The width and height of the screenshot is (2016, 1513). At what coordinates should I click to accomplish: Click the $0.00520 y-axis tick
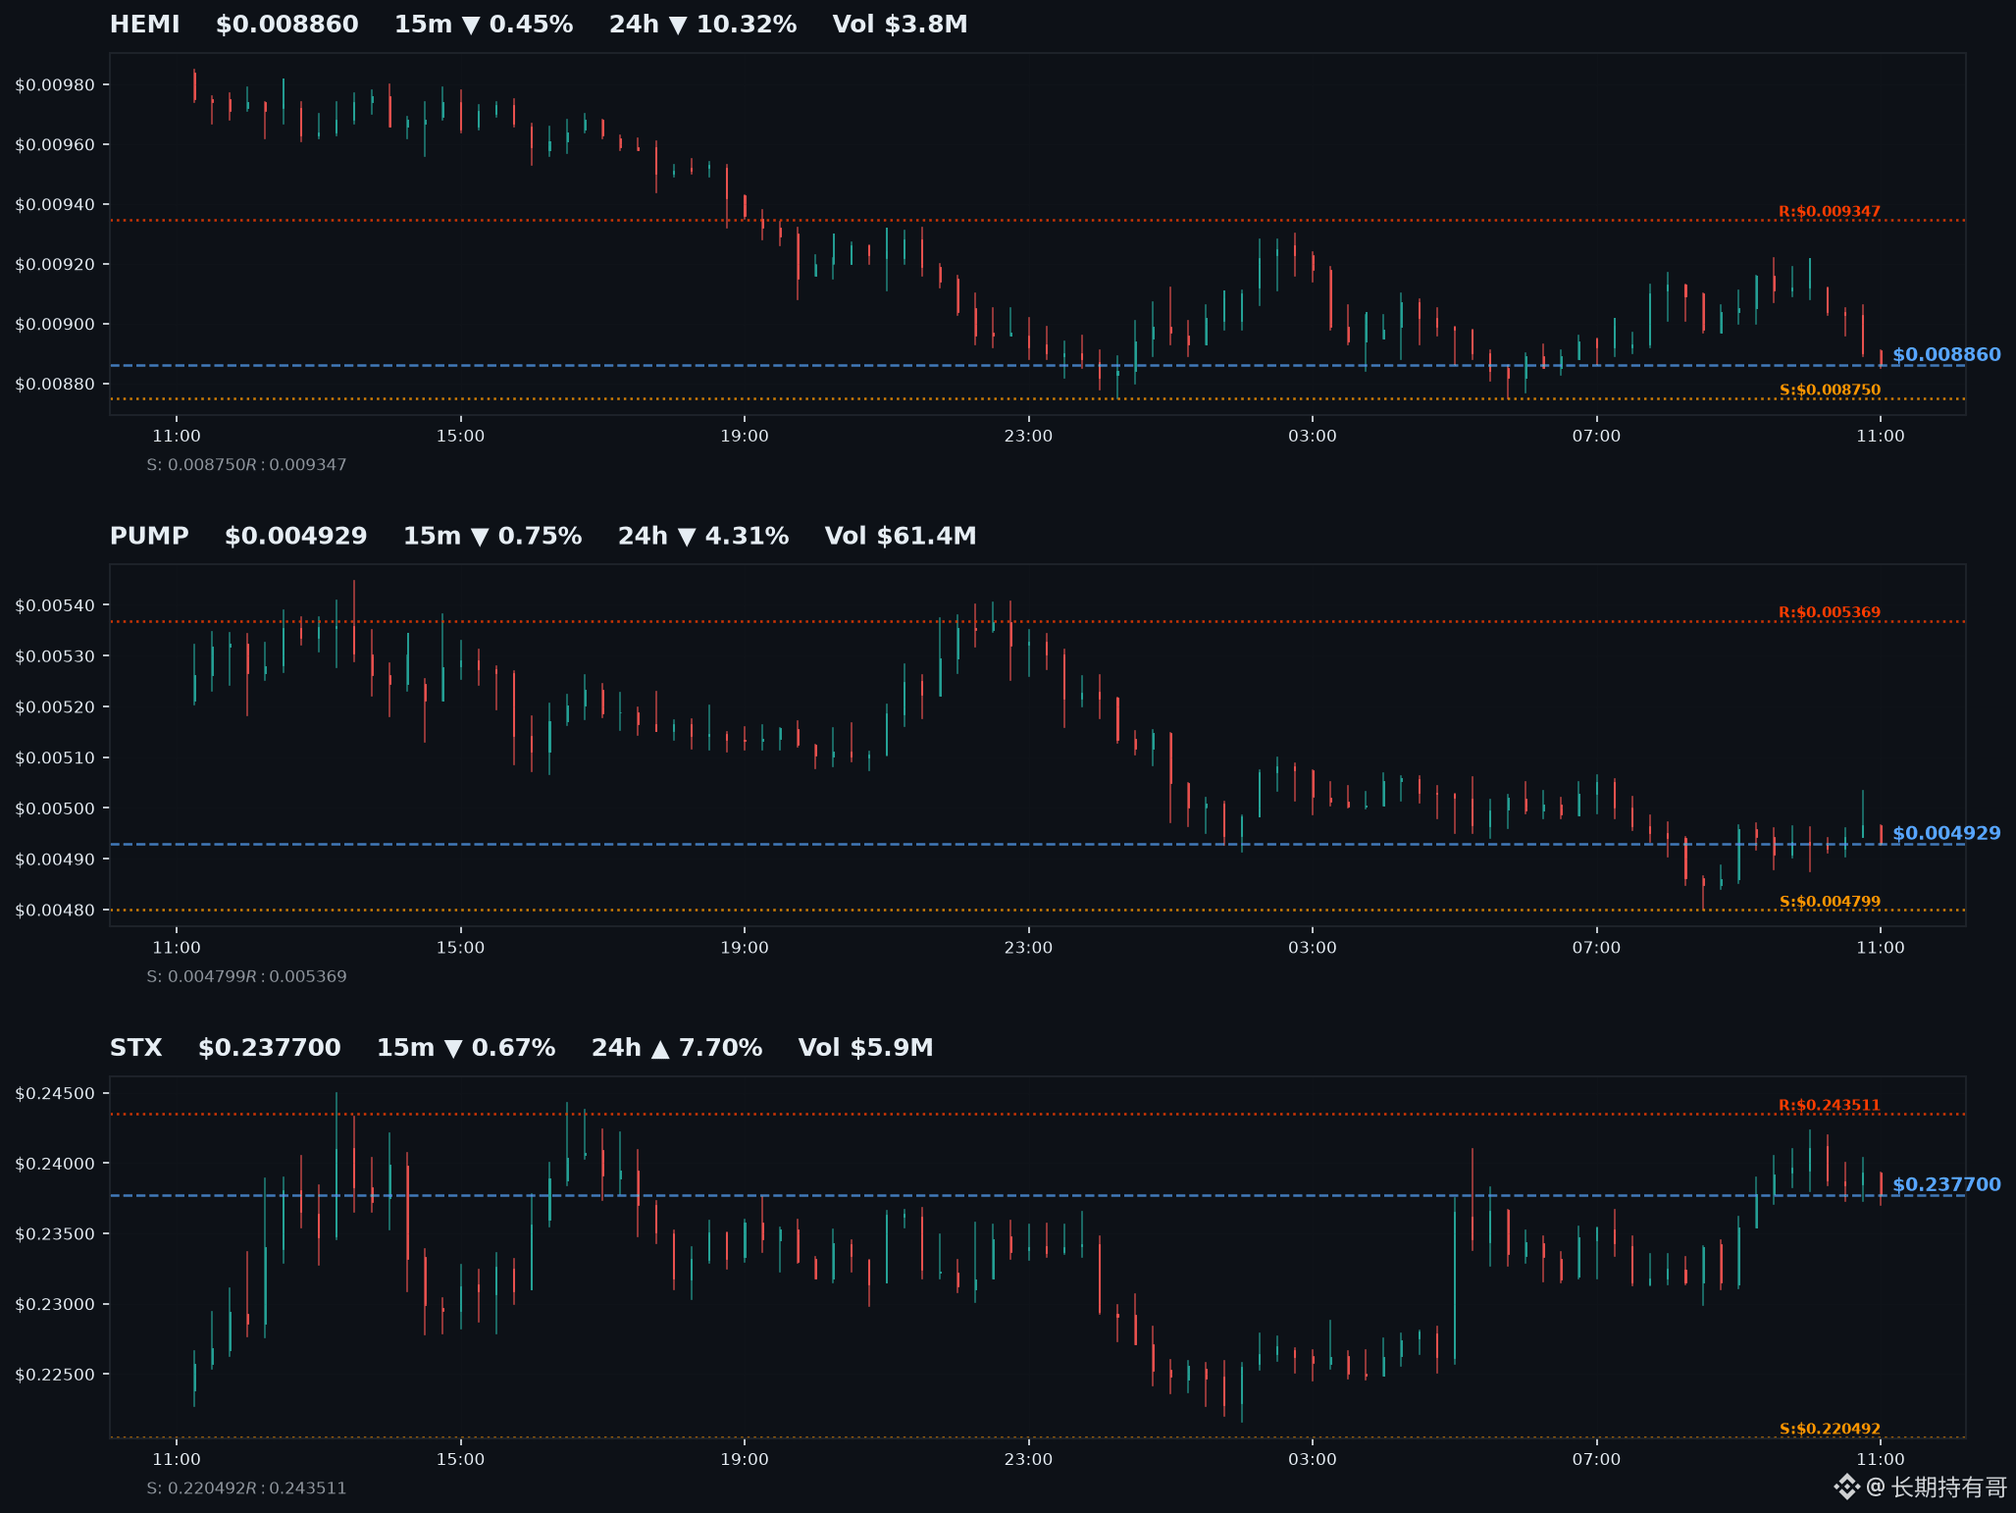coord(55,707)
